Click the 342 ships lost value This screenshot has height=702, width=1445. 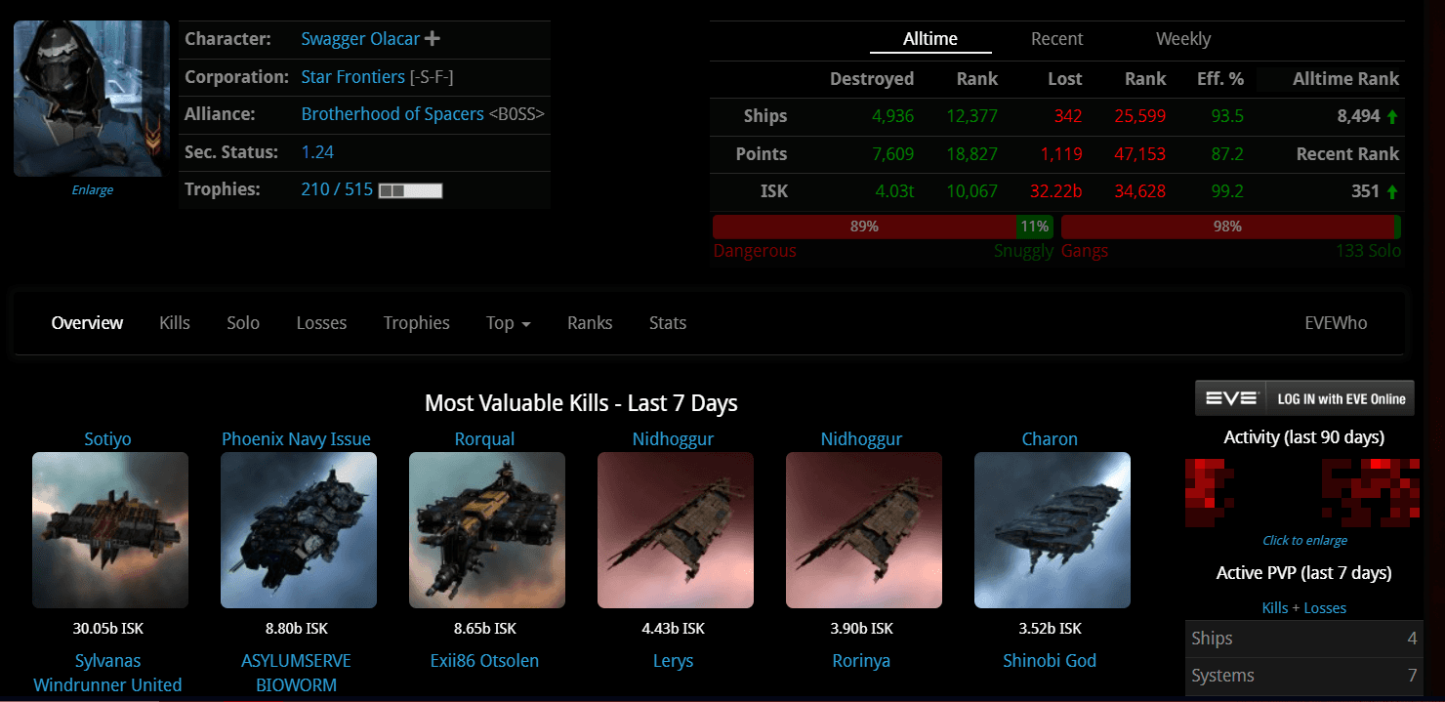pos(1068,116)
